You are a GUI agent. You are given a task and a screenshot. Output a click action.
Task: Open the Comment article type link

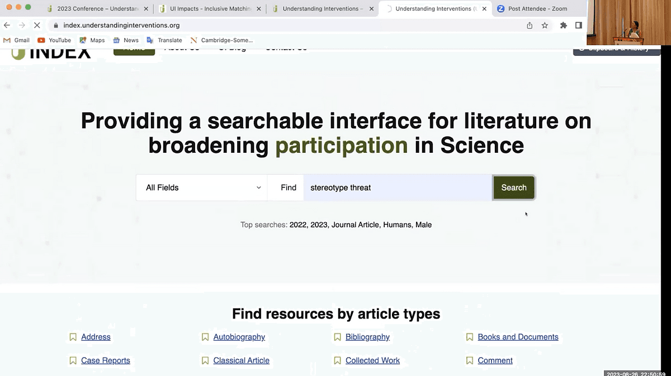(x=495, y=360)
